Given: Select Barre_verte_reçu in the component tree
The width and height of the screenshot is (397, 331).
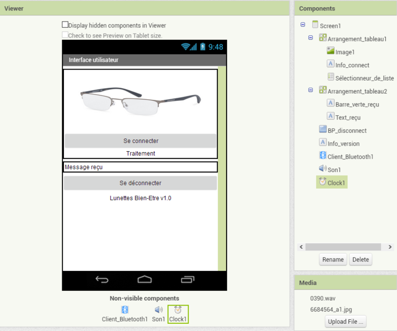Looking at the screenshot, I should click(x=357, y=104).
